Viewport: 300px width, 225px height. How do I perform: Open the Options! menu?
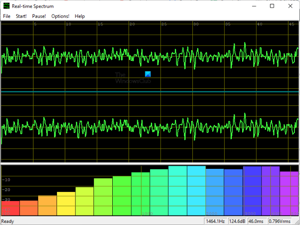tap(60, 16)
